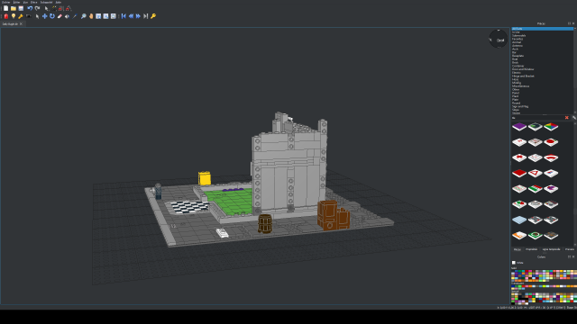
Task: Select the Zoom region tool
Action: click(114, 16)
